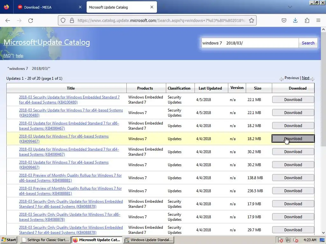Image resolution: width=326 pixels, height=244 pixels.
Task: Open KB4100480 Windows 7 x64 security update link
Action: (71, 113)
